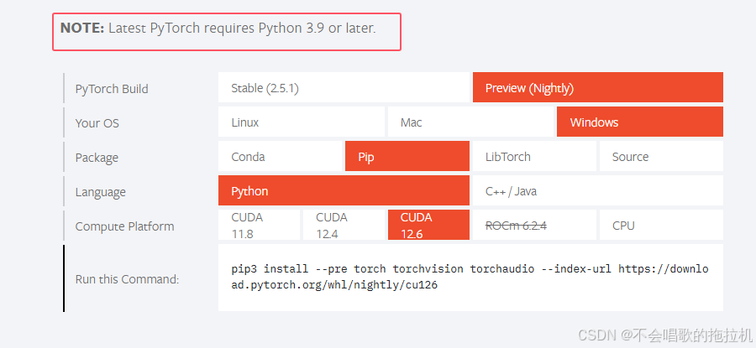Choose Mac as your OS
The width and height of the screenshot is (756, 348).
(470, 122)
